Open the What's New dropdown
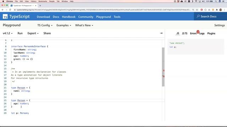The image size is (227, 127). [x=84, y=25]
